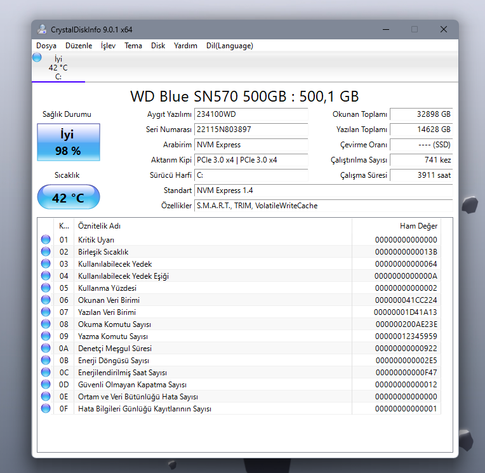Click the İyi 98 % health status button

pos(69,142)
